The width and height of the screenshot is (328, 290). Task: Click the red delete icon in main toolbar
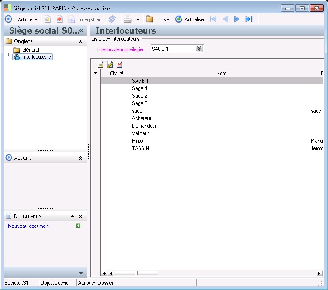(59, 19)
